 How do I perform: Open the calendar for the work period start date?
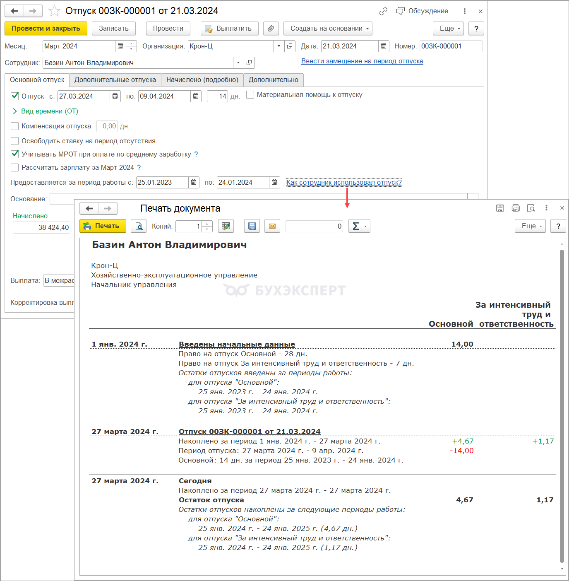[x=194, y=183]
